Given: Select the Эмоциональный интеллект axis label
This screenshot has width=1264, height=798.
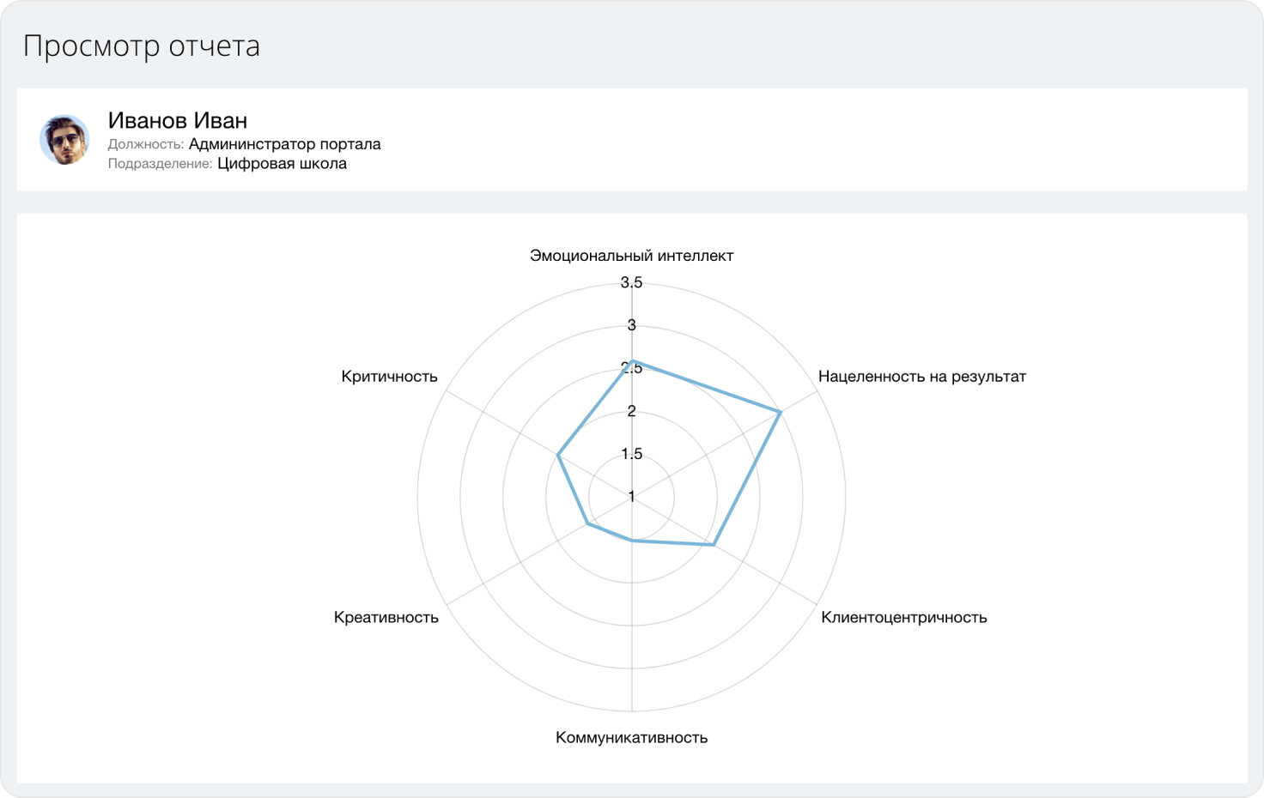Looking at the screenshot, I should click(x=631, y=256).
